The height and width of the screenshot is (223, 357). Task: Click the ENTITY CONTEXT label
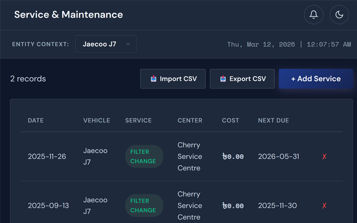coord(40,44)
